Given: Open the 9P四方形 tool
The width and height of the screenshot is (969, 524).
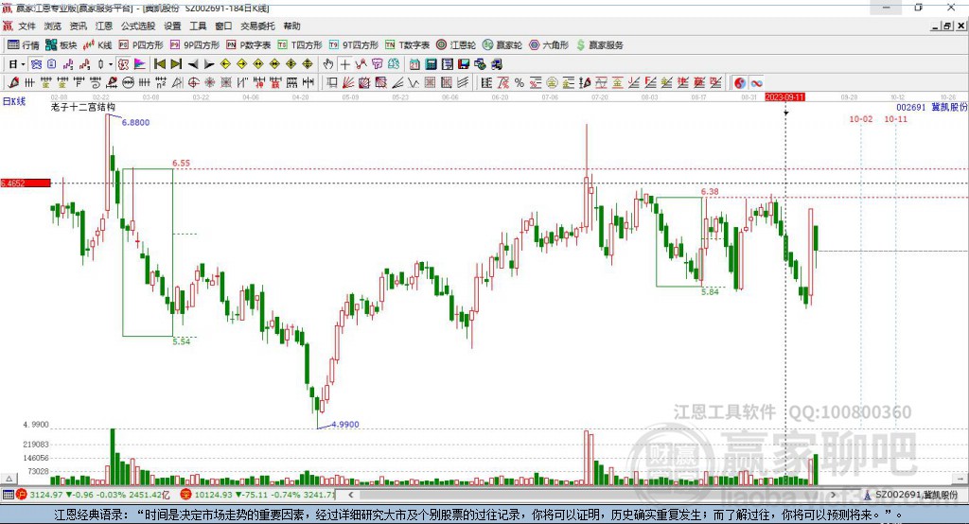Looking at the screenshot, I should (x=195, y=45).
